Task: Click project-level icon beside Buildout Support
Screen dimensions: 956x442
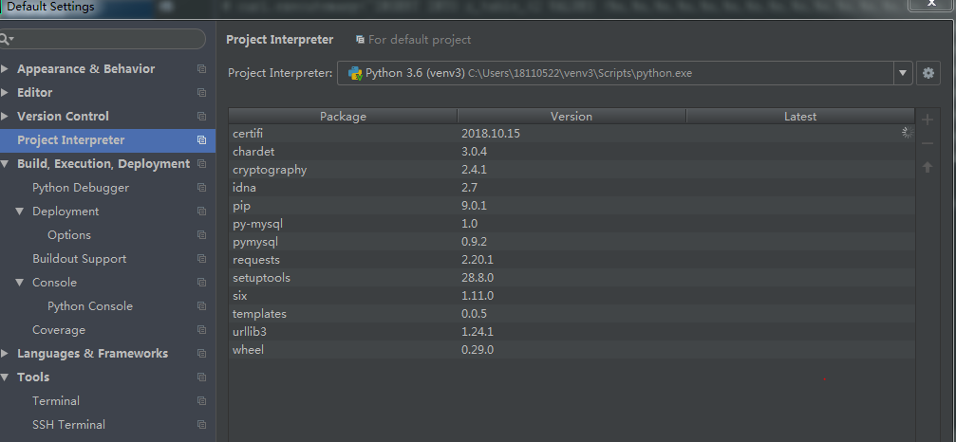Action: pos(202,259)
